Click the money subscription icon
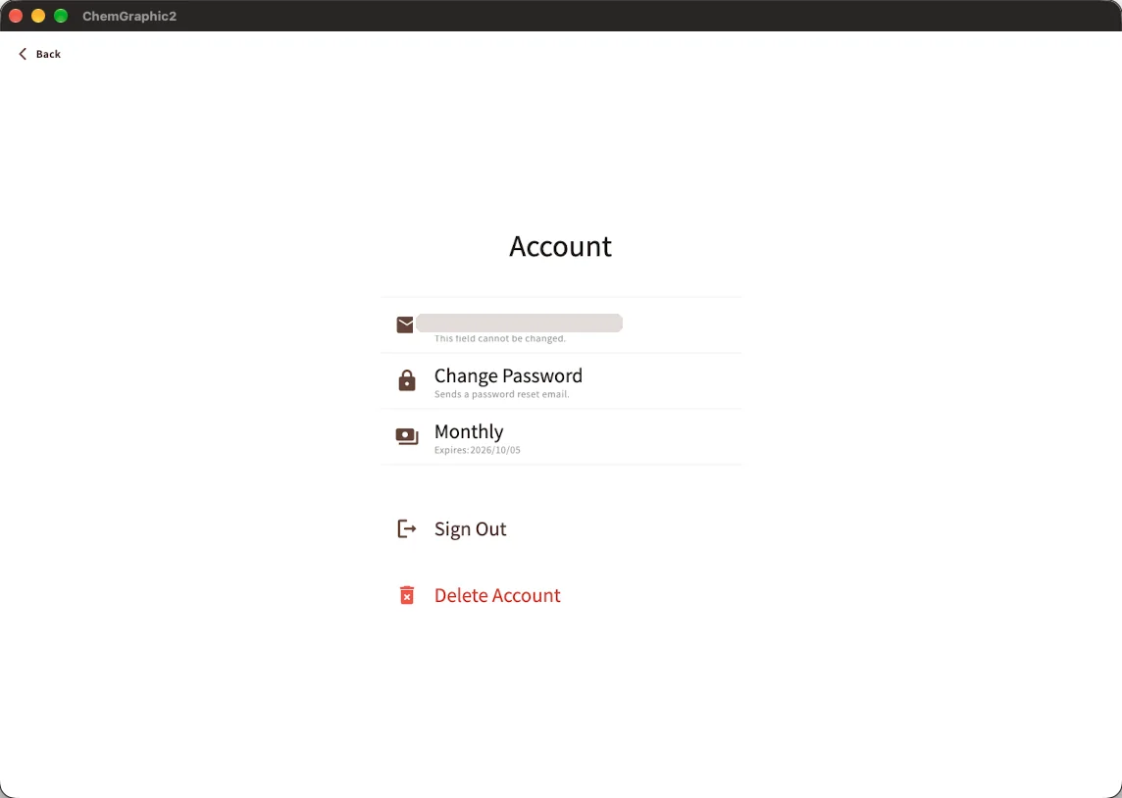The height and width of the screenshot is (798, 1122). 406,436
